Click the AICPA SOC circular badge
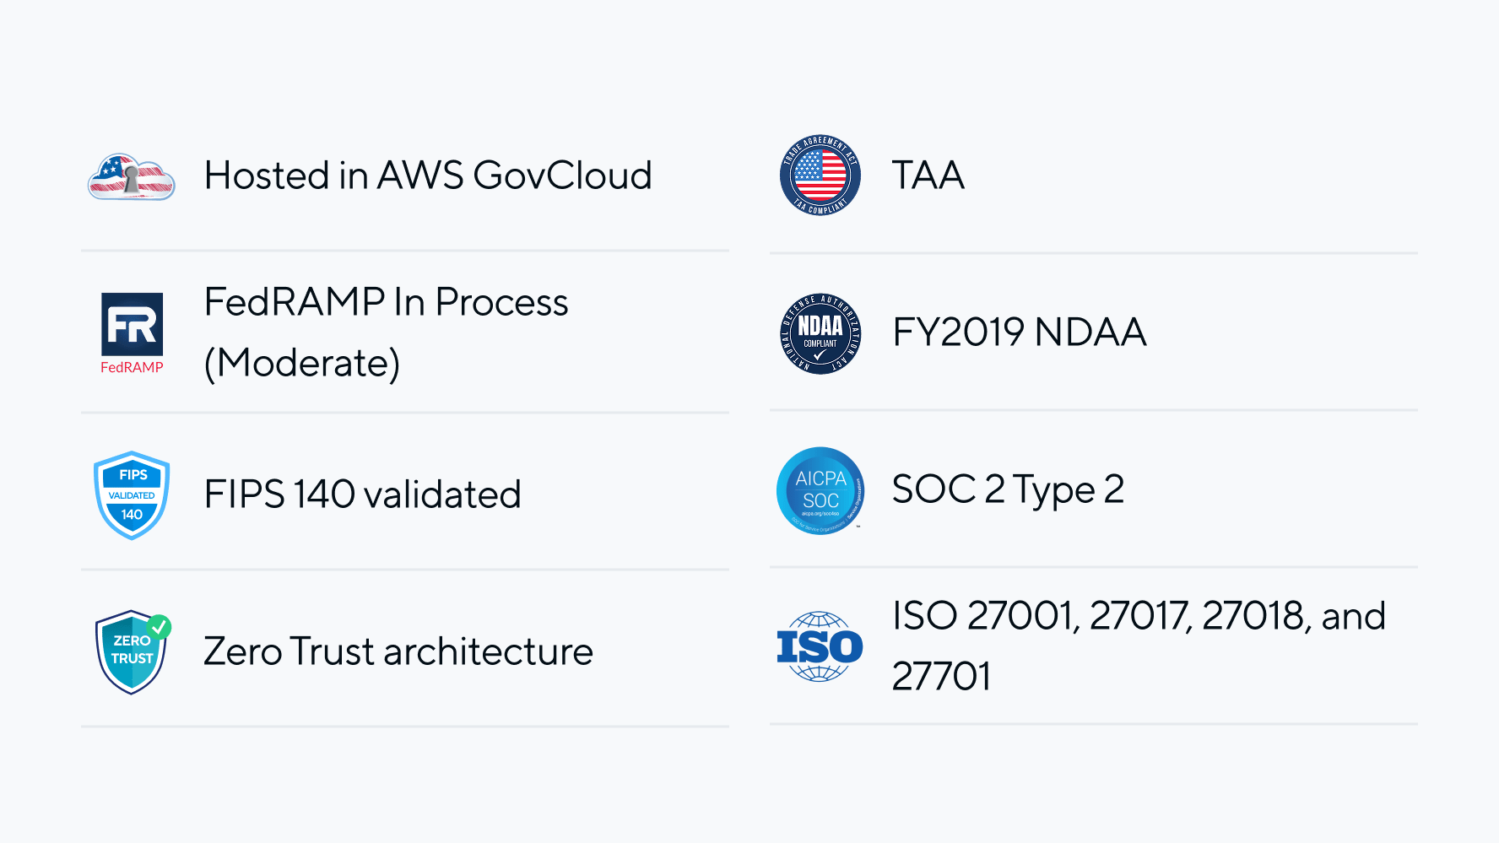 [x=820, y=490]
